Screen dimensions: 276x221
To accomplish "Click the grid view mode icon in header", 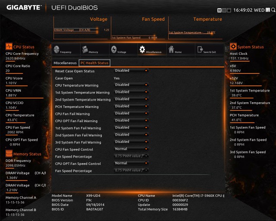I will click(x=224, y=10).
